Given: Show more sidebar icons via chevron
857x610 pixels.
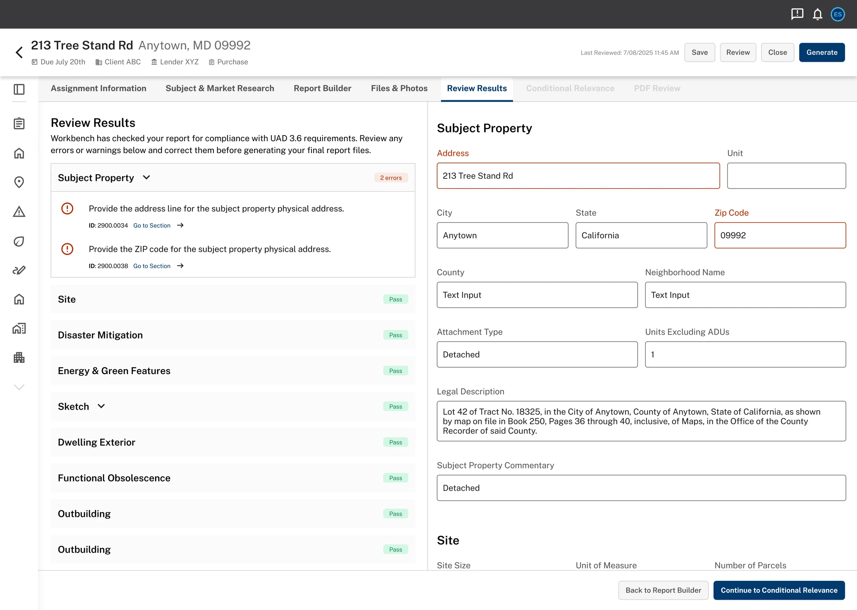Looking at the screenshot, I should [19, 387].
